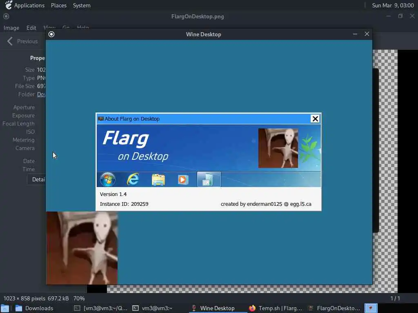The width and height of the screenshot is (418, 313).
Task: Click the Details button in Properties sidebar
Action: click(36, 179)
